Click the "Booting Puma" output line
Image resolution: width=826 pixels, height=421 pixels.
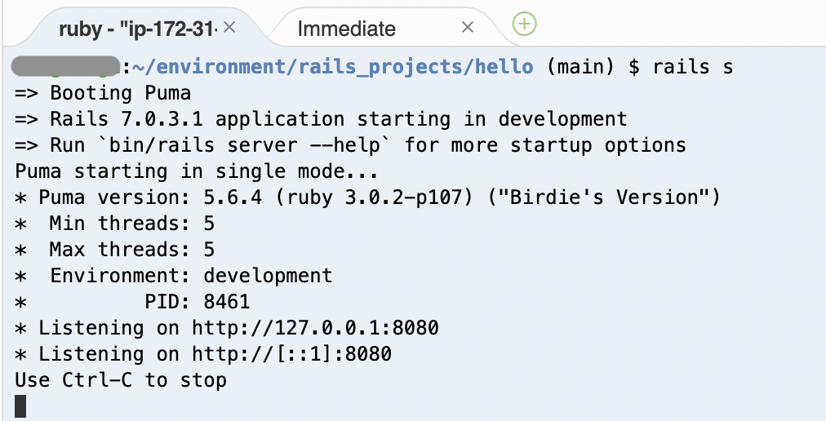[x=120, y=93]
